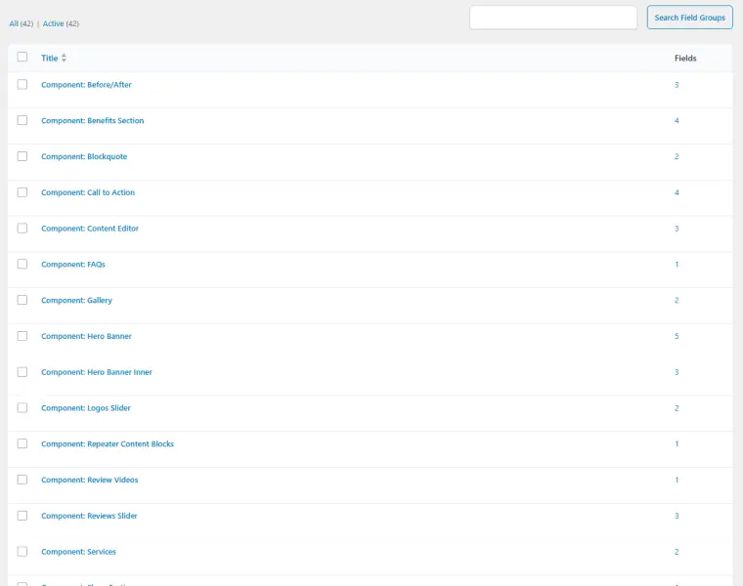
Task: Tick the checkbox for Component: Benefits Section
Action: pos(22,121)
